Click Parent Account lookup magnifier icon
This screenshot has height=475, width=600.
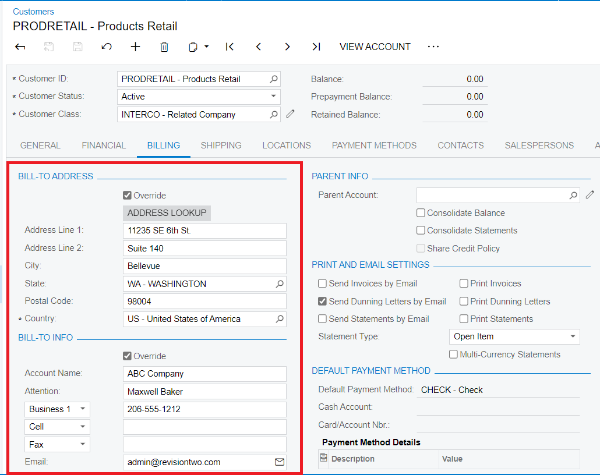click(573, 196)
